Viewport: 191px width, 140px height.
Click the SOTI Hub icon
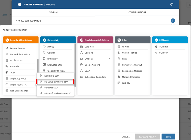[156, 47]
